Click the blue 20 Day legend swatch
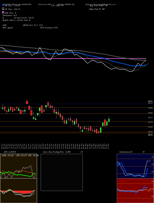Image resolution: width=154 pixels, height=203 pixels. click(3, 5)
